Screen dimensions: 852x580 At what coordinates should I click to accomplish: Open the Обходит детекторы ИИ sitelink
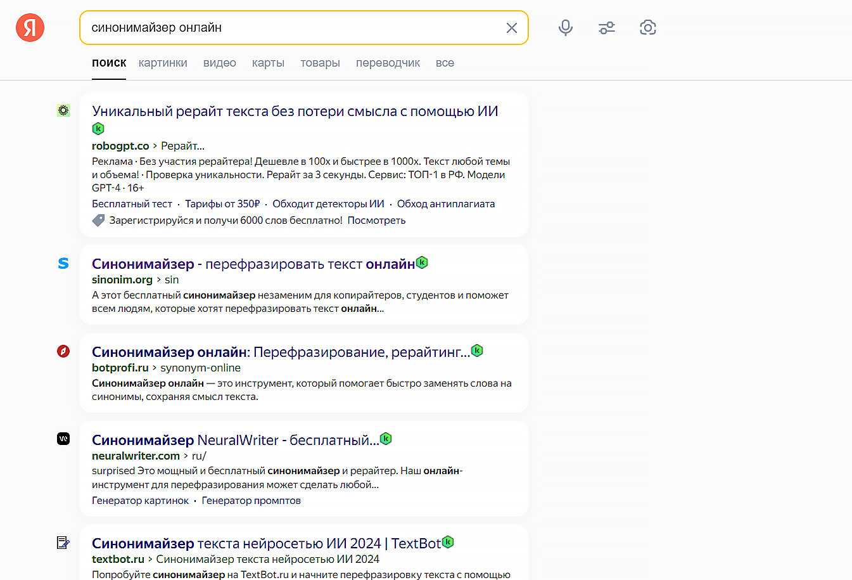pos(328,203)
